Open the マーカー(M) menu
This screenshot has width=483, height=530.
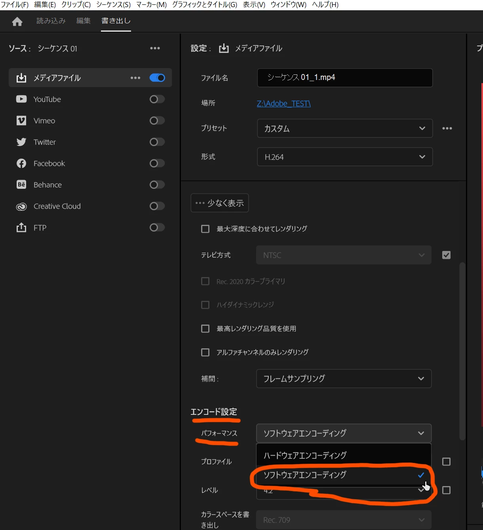(x=151, y=5)
